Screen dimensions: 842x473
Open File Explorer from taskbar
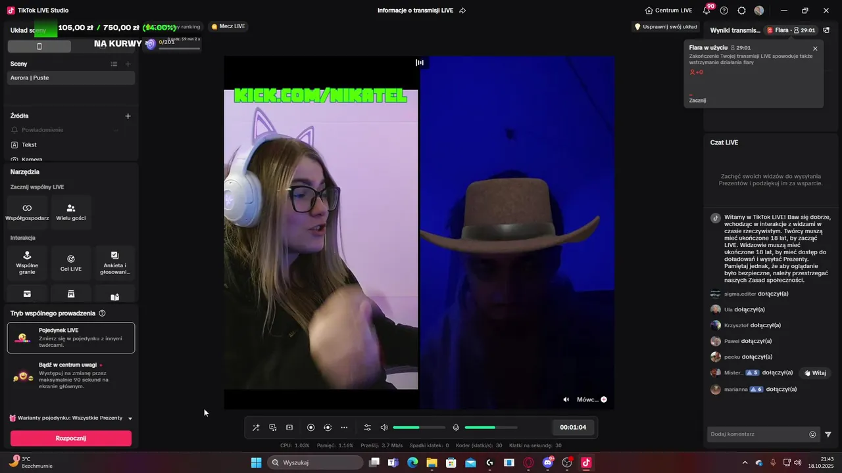432,462
